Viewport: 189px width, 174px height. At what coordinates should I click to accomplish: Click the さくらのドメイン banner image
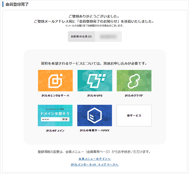pos(55,116)
